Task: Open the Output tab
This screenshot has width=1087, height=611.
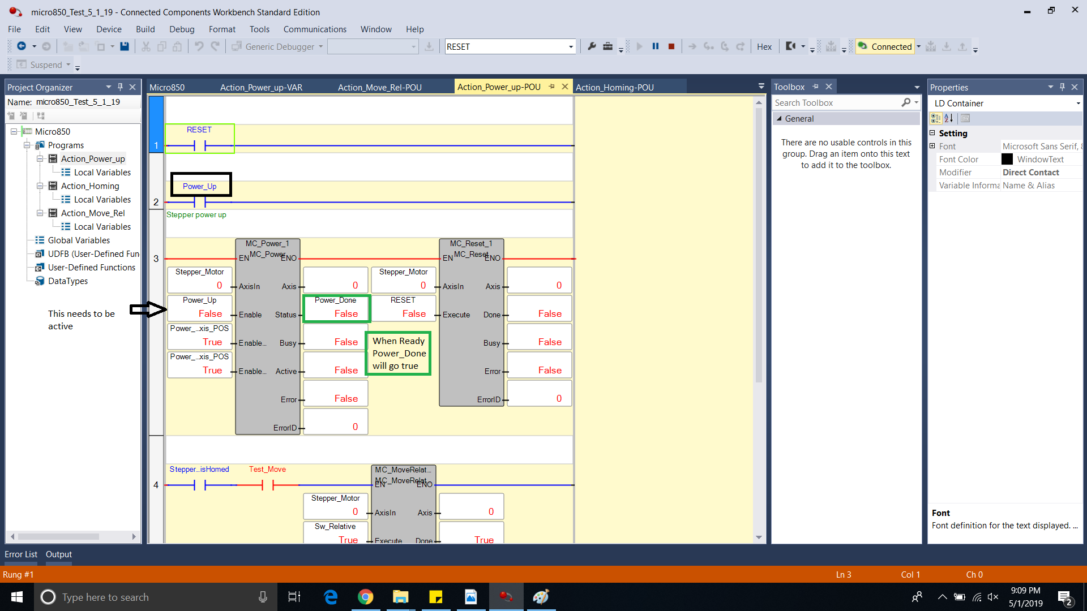Action: coord(59,554)
